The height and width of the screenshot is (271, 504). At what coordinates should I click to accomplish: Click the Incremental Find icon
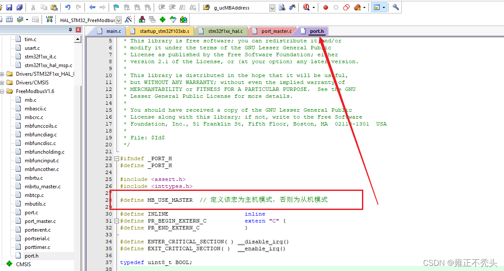292,7
